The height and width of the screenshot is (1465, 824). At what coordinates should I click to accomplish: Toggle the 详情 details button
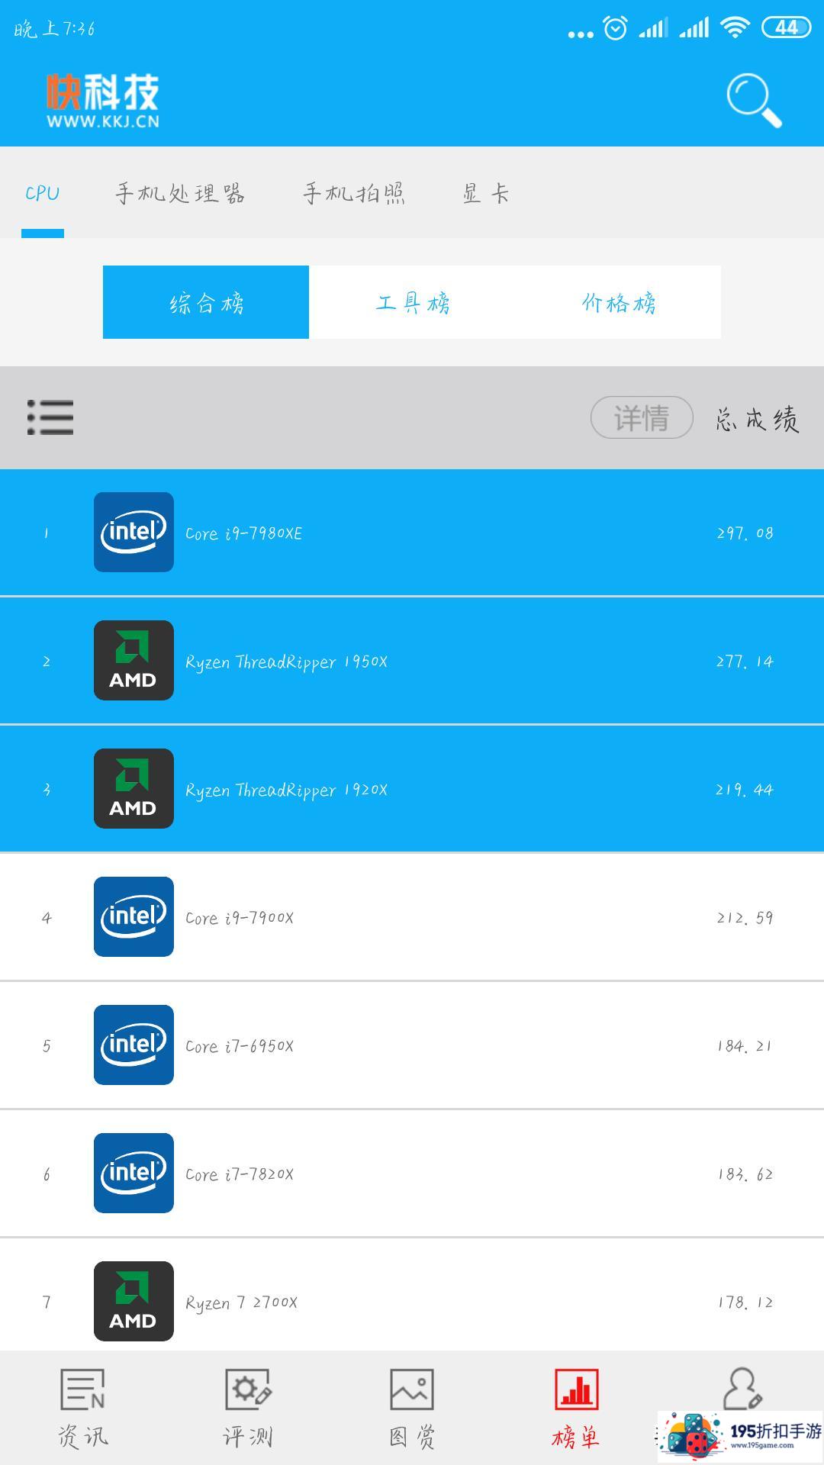pyautogui.click(x=642, y=417)
